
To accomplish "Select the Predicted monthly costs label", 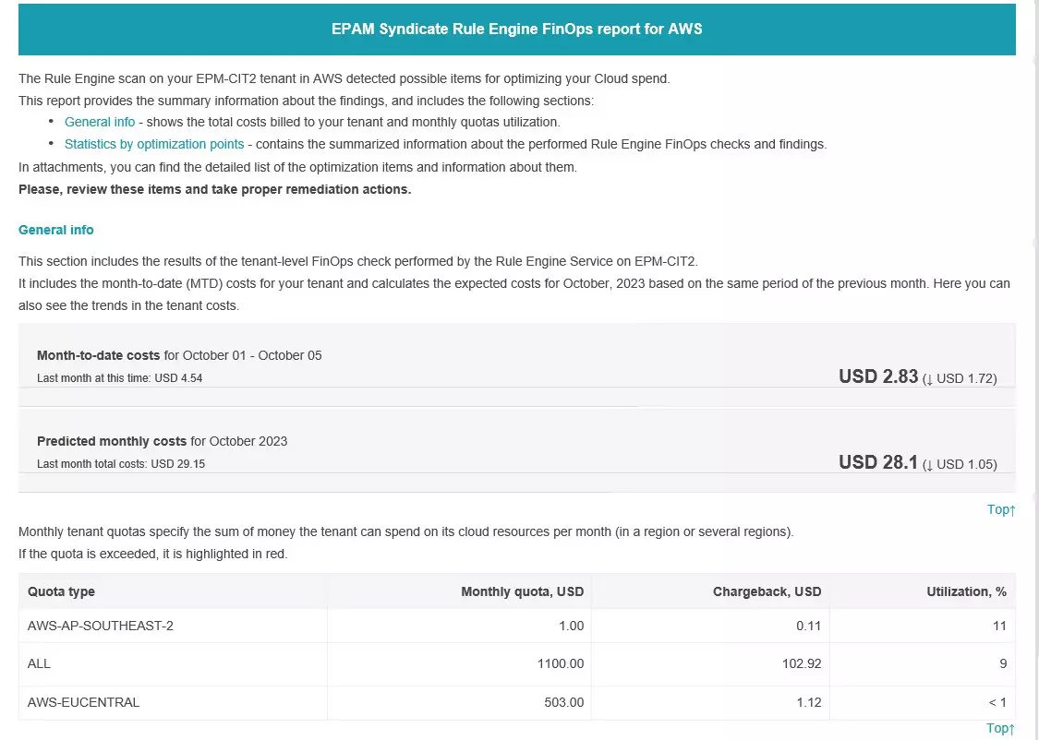I will coord(112,441).
